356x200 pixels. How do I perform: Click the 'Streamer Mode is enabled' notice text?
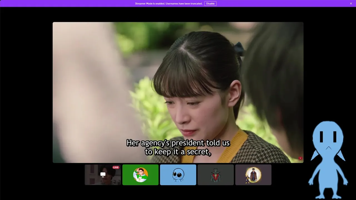tap(169, 4)
